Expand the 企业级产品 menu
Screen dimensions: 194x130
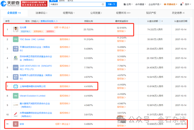point(155,4)
